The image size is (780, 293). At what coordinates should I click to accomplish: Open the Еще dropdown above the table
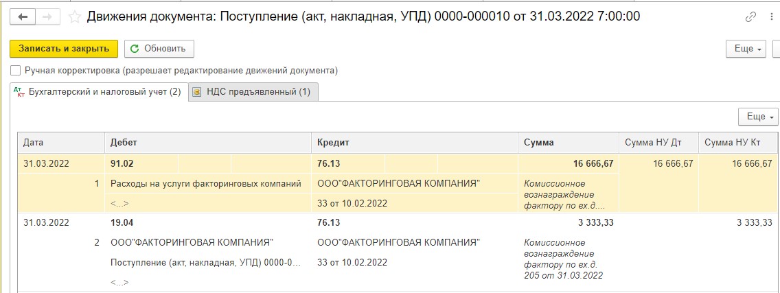point(759,117)
